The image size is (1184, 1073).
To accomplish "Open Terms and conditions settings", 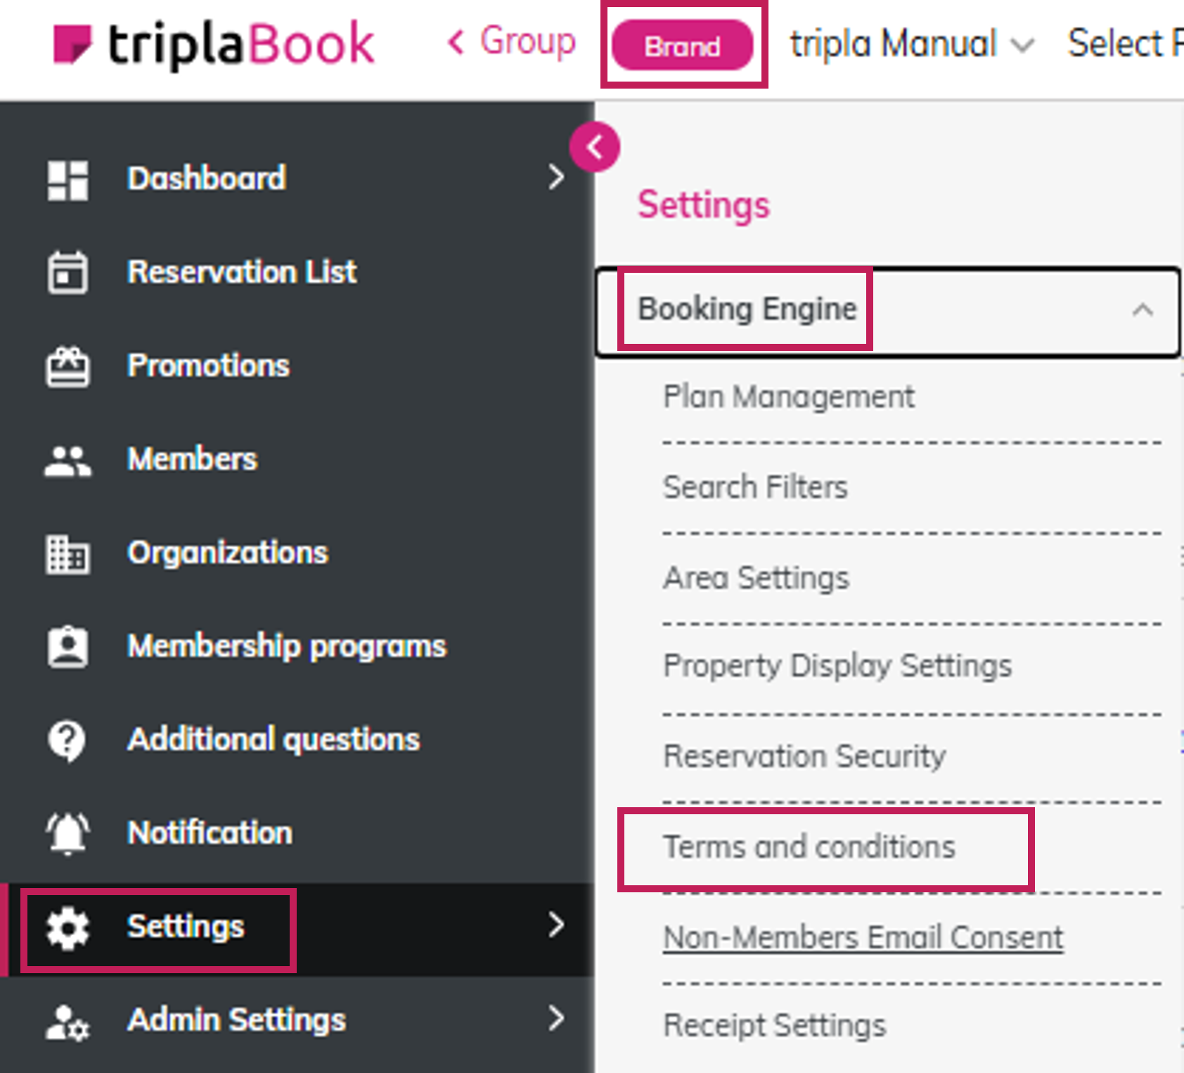I will 809,847.
